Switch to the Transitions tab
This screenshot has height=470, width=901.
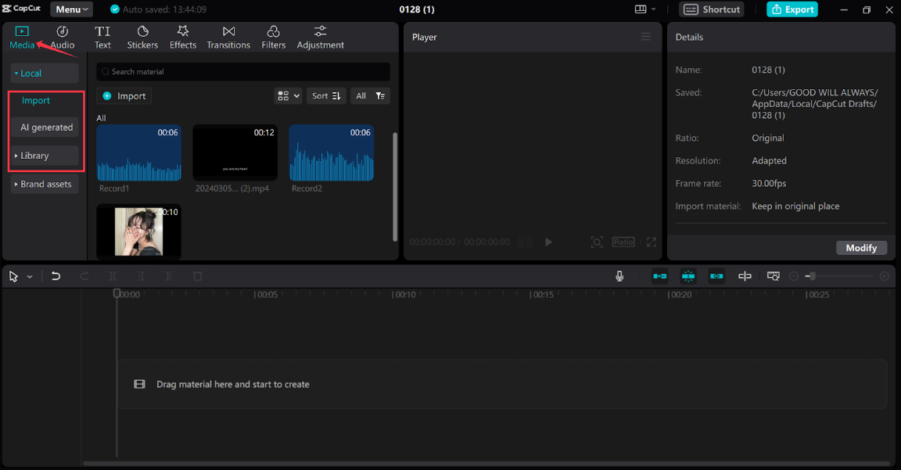pyautogui.click(x=228, y=38)
